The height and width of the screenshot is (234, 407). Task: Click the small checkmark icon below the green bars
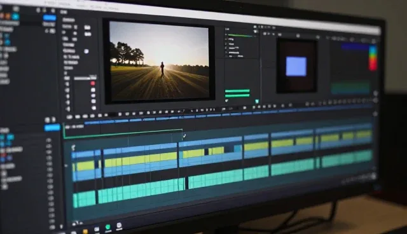(x=226, y=100)
